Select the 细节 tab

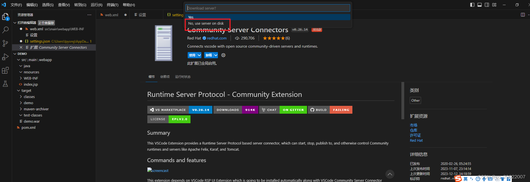[x=152, y=77]
